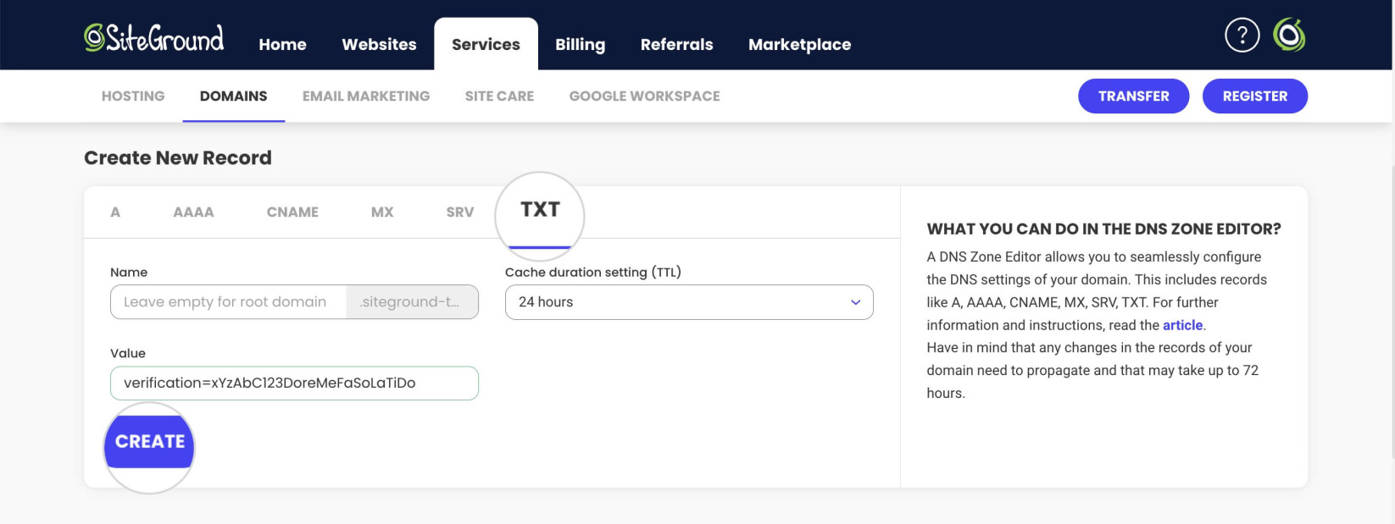Select the CNAME record type tab

click(292, 212)
